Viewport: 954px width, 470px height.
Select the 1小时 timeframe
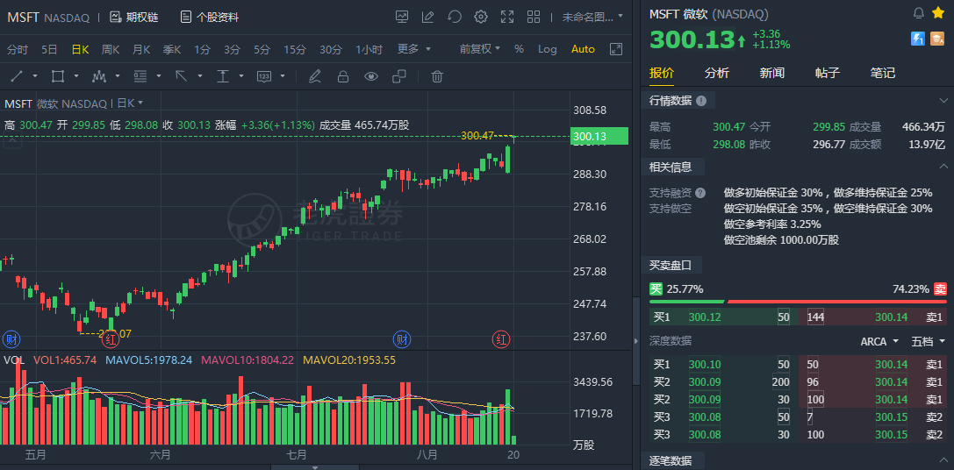(369, 49)
